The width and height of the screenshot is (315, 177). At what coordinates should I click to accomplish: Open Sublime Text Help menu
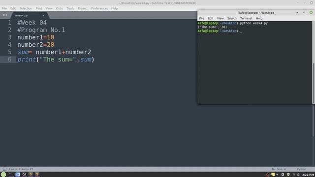click(115, 8)
